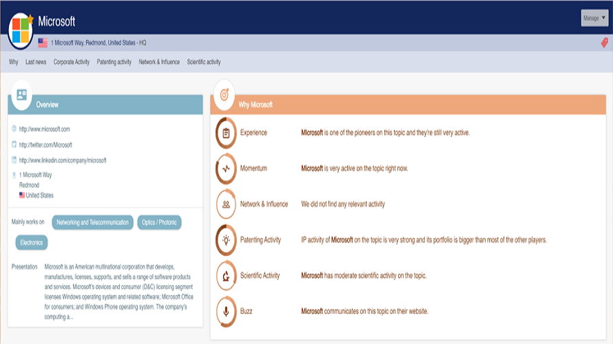This screenshot has height=344, width=613.
Task: Click the 'one of the pioneers' description
Action: coord(385,133)
